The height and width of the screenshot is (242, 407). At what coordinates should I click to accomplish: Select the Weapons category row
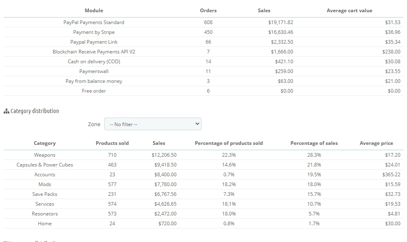click(x=45, y=155)
